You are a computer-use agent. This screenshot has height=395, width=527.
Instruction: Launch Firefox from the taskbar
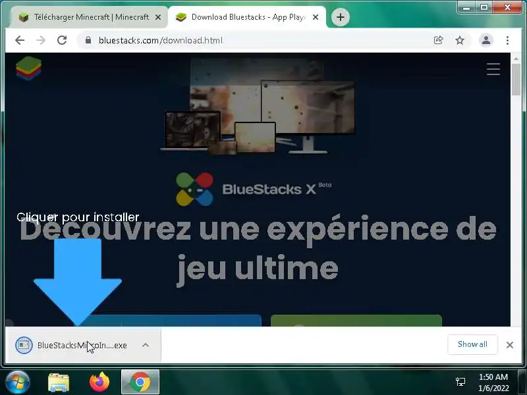(99, 382)
